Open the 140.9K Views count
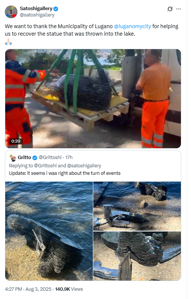The height and width of the screenshot is (299, 191). [69, 289]
